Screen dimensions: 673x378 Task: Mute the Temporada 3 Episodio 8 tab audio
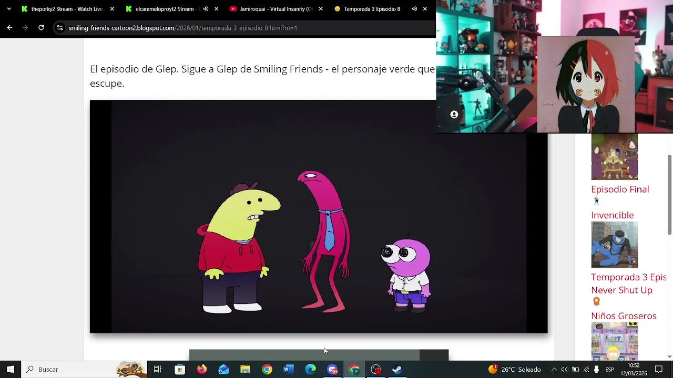click(414, 9)
